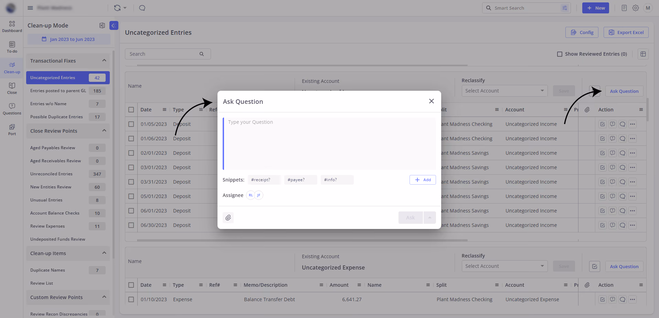The image size is (659, 318).
Task: Toggle Show Reviewed Entries checkbox
Action: pos(560,54)
